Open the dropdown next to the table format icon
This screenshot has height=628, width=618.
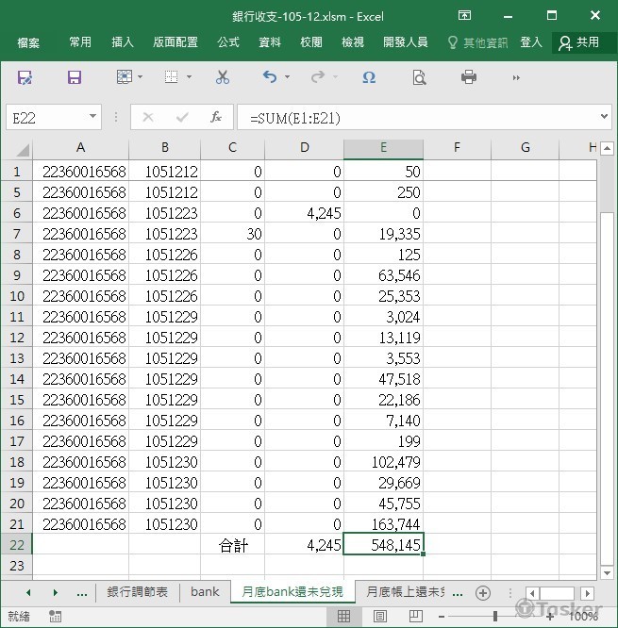[x=140, y=76]
